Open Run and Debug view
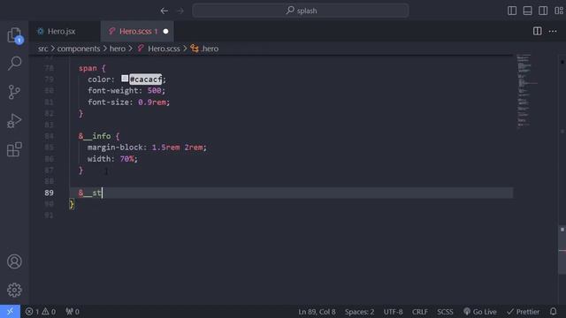 [14, 121]
